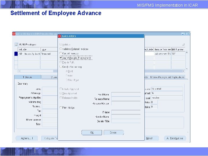
Task: Toggle the greyed Validate checkbox
Action: click(61, 44)
